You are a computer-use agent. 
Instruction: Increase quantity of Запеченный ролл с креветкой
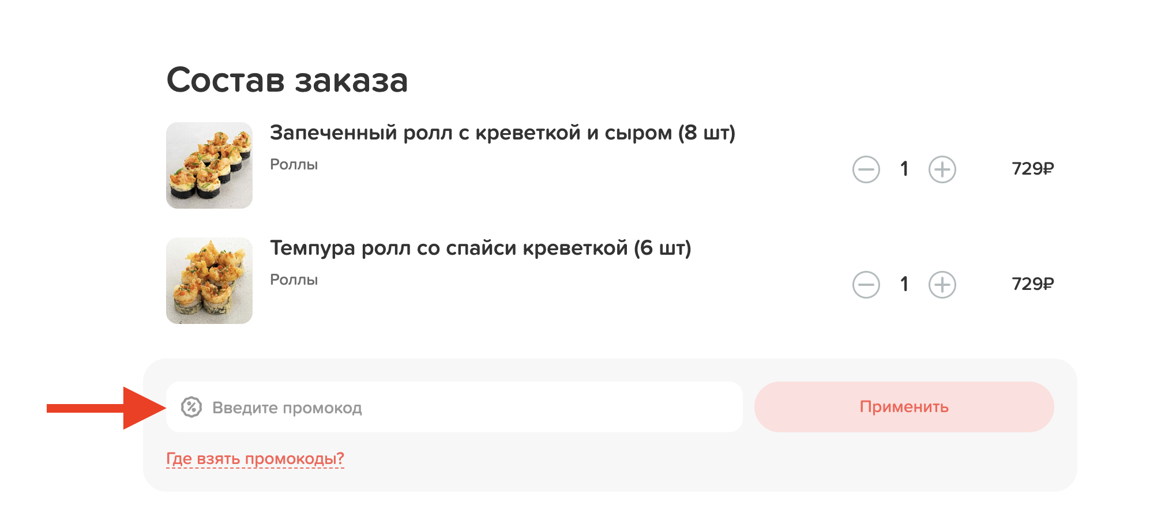coord(942,169)
